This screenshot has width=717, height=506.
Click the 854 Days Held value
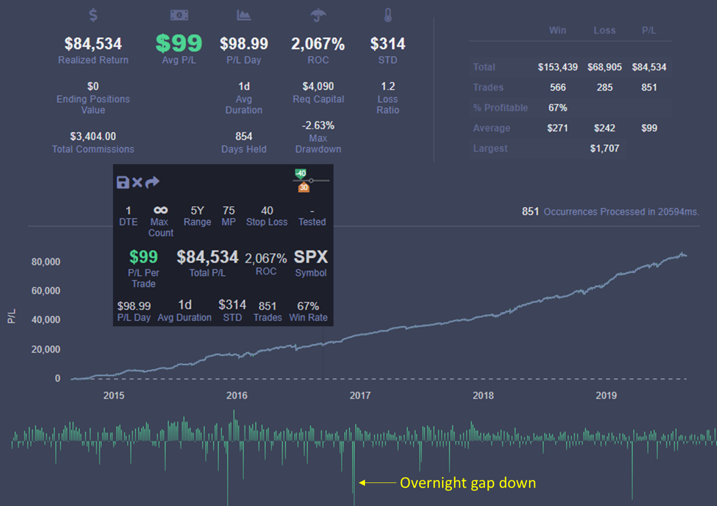point(244,137)
